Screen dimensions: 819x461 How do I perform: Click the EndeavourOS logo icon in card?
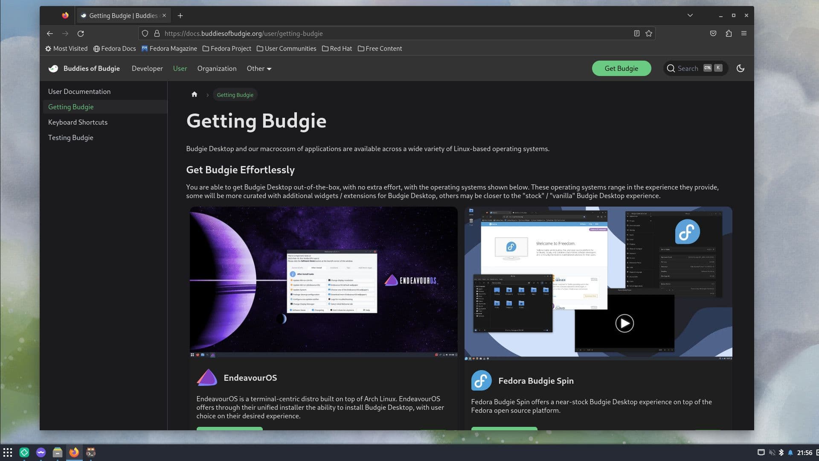tap(207, 378)
